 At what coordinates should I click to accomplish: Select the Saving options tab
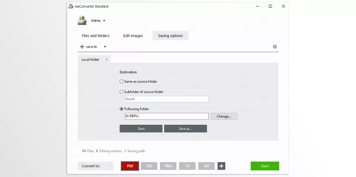pyautogui.click(x=170, y=36)
